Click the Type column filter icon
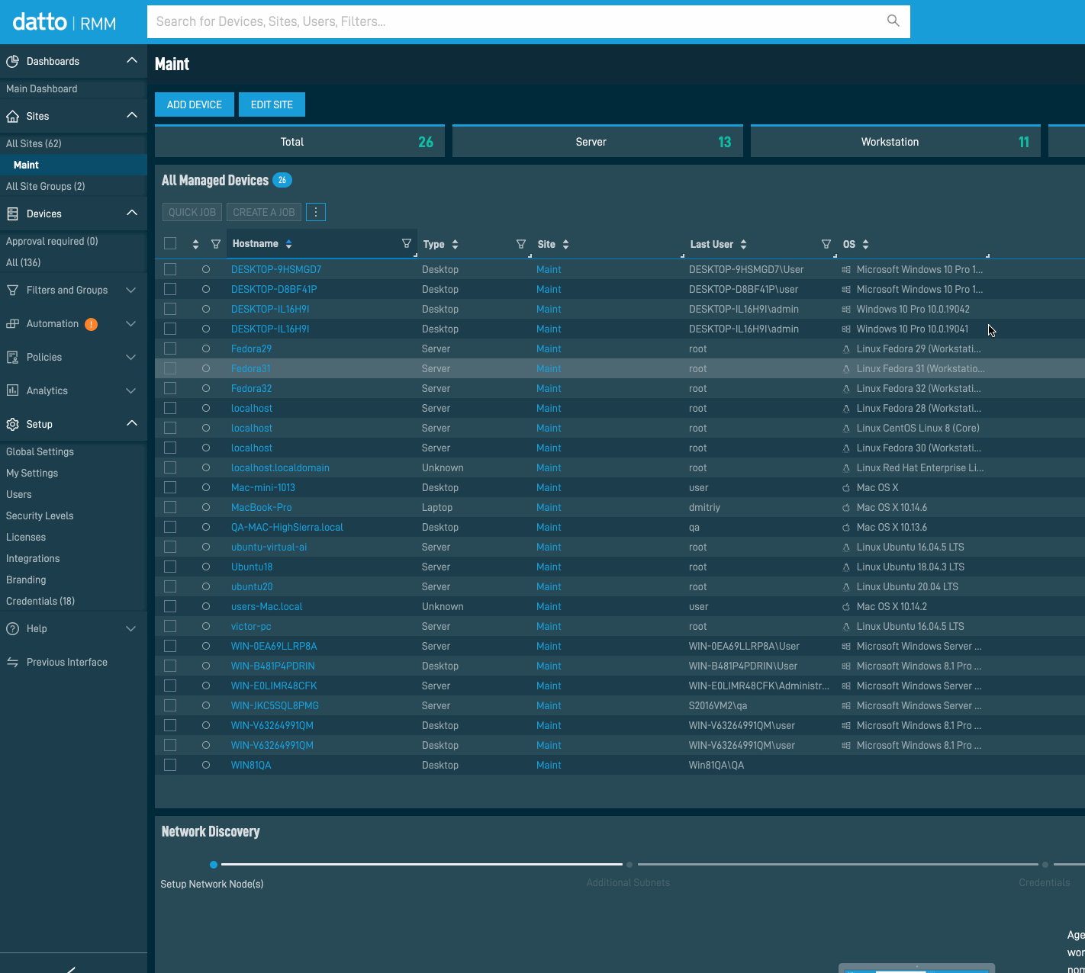Screen dimensions: 1085x973 pos(521,244)
